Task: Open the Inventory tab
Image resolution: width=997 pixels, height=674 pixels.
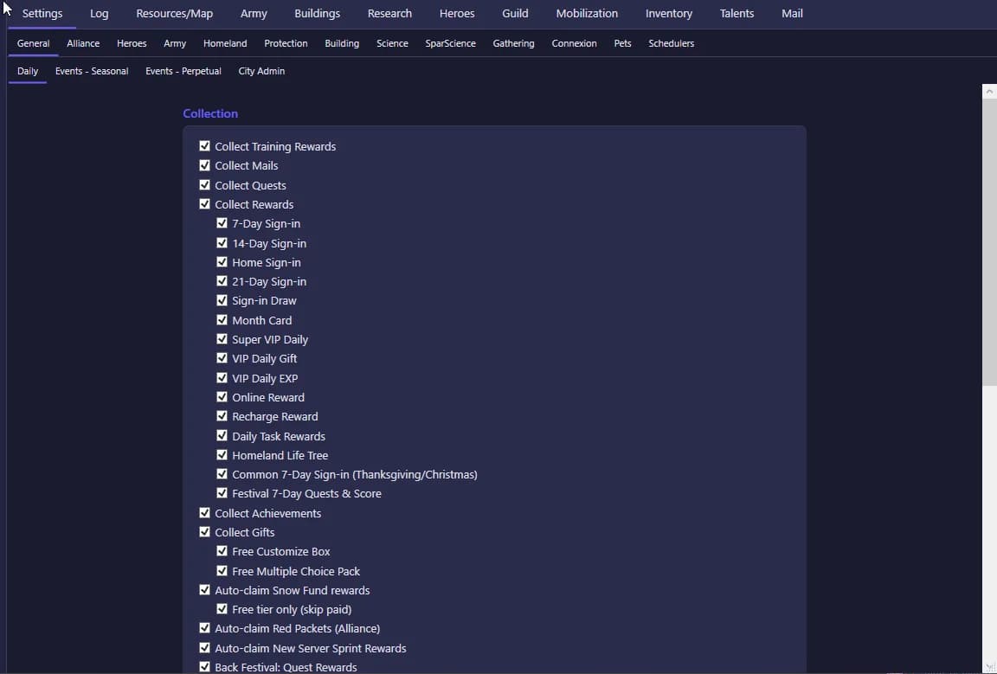Action: [x=669, y=13]
